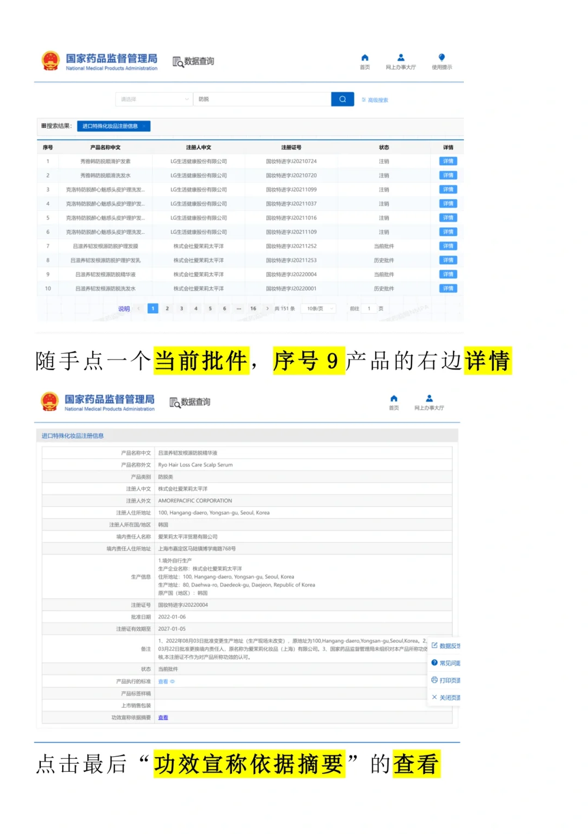Viewport: 588px width, 834px height.
Task: Open 详情 for row 8 吕滋养韧发根源防脱护理护发乳
Action: 448,260
